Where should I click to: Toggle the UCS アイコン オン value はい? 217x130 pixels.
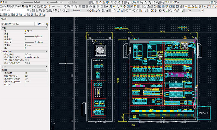click(x=26, y=76)
